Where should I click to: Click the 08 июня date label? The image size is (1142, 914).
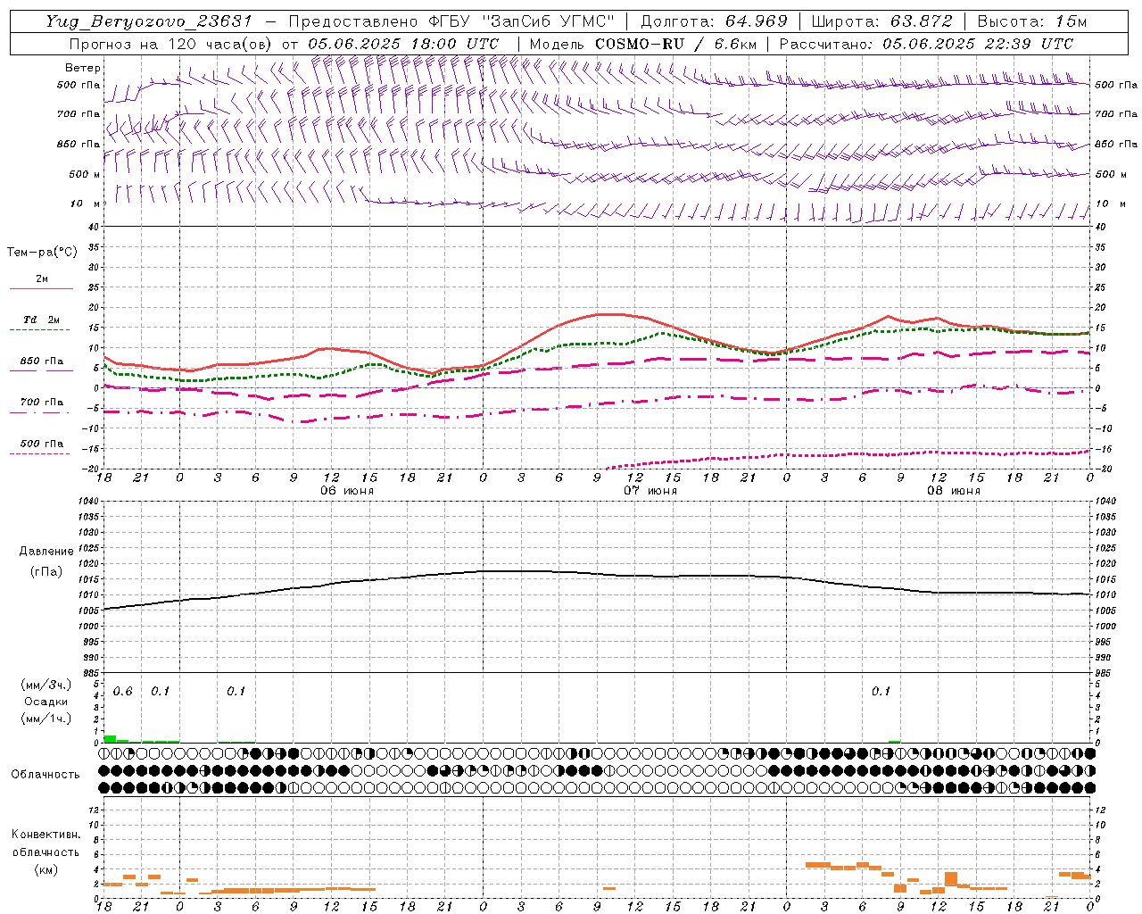(953, 491)
